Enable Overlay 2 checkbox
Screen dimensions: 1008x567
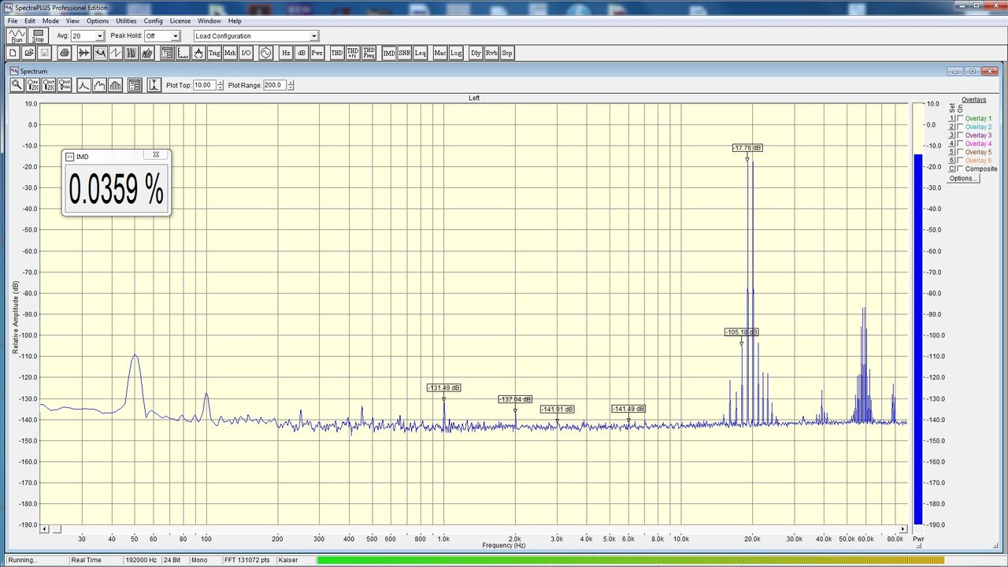coord(960,127)
